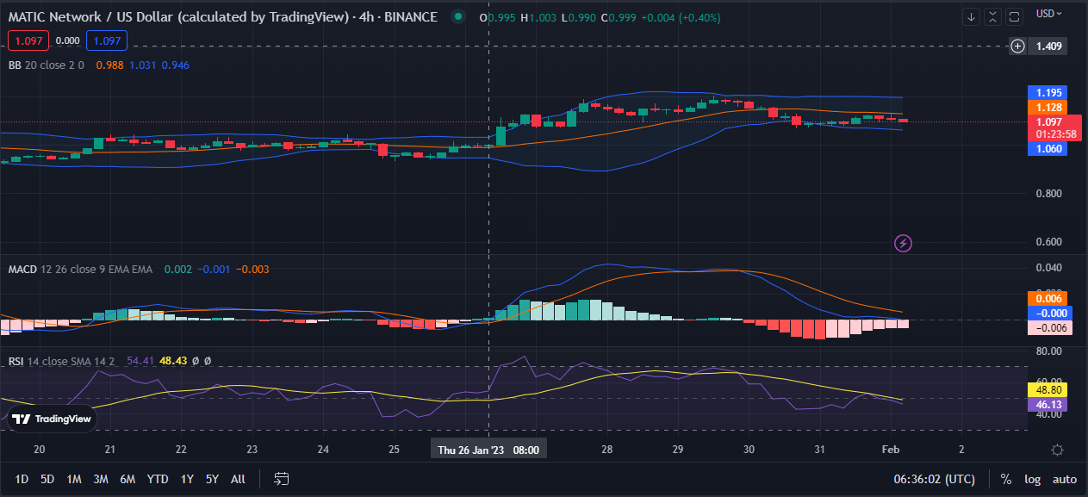
Task: Open the Go to date calendar icon
Action: click(281, 479)
